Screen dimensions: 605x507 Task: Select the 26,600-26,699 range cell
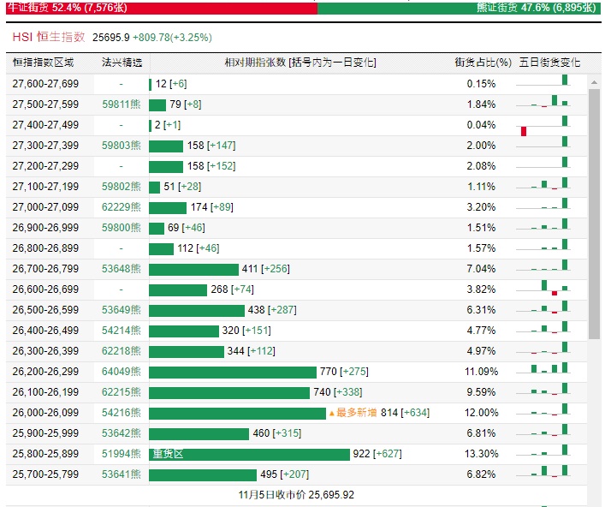(45, 289)
